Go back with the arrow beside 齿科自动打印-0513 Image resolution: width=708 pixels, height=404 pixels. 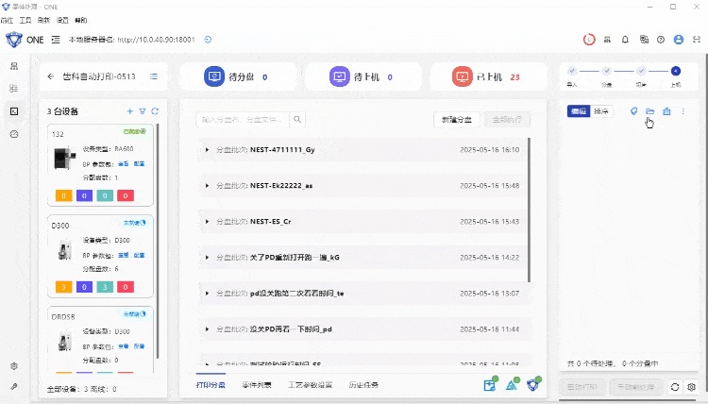coord(51,76)
